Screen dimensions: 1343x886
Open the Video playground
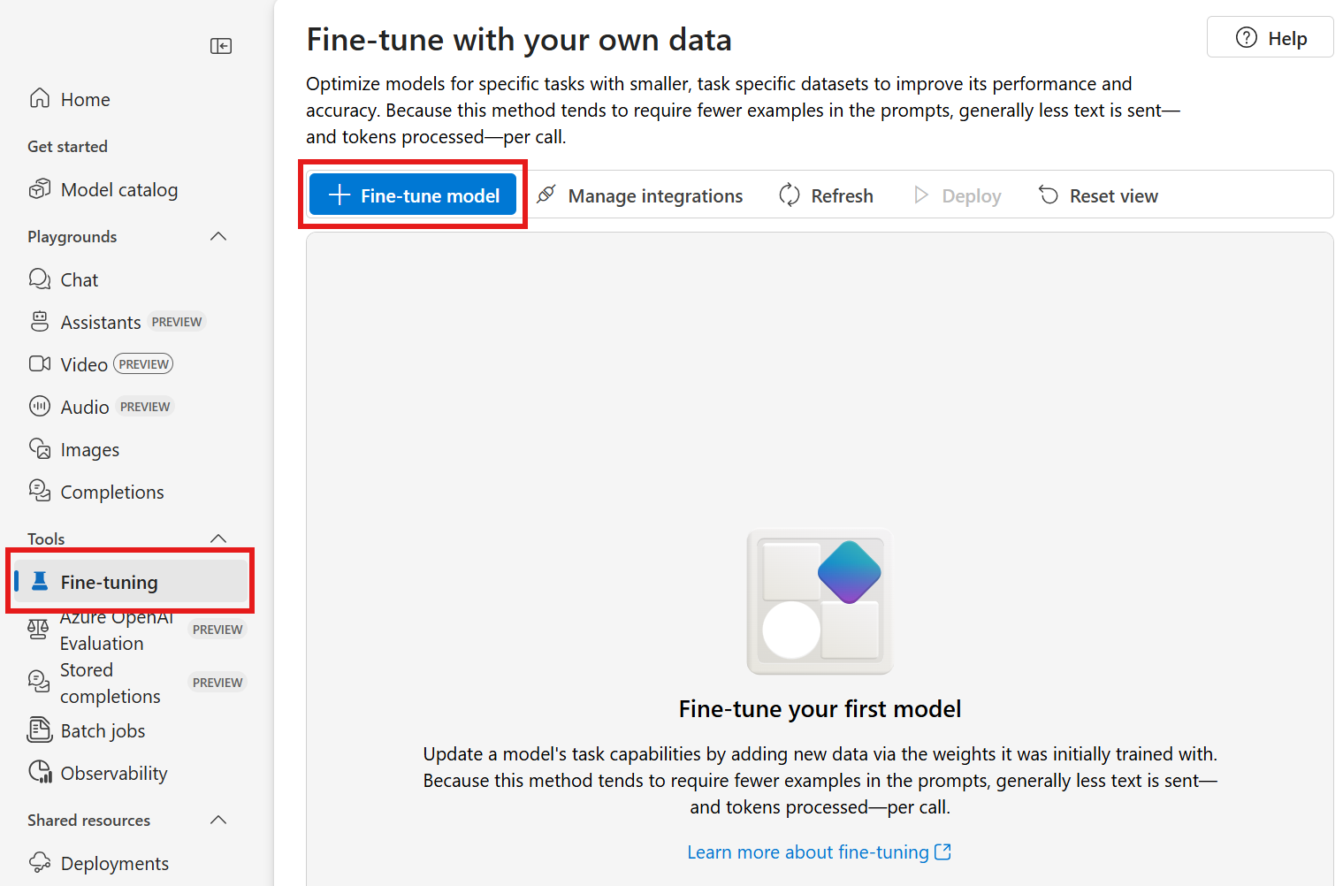(84, 364)
